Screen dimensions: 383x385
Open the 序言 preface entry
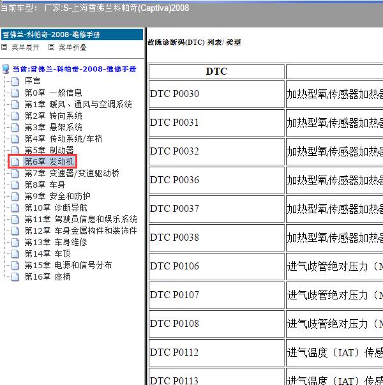tap(33, 81)
